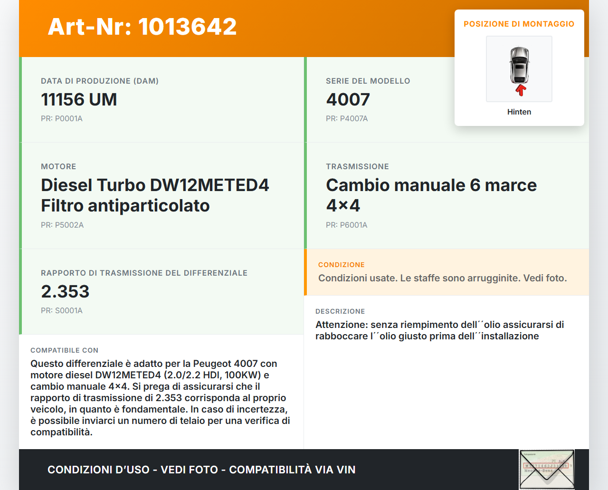This screenshot has height=490, width=608.
Task: Select the 'Cambio manuale 6 marce 4×4' value
Action: point(431,195)
